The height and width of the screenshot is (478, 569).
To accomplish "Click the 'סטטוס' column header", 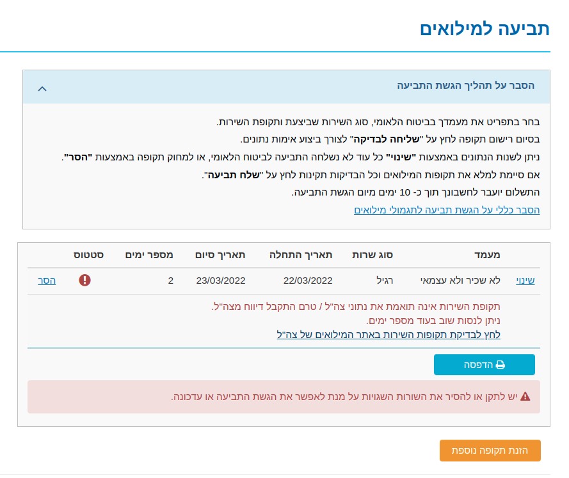I will pos(88,255).
